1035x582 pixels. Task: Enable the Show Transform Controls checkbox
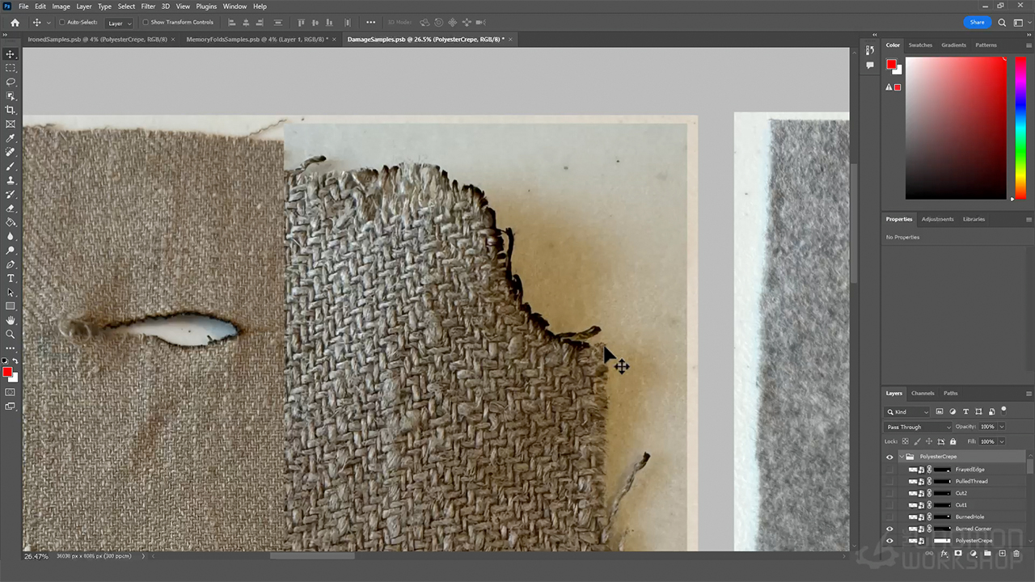(146, 23)
